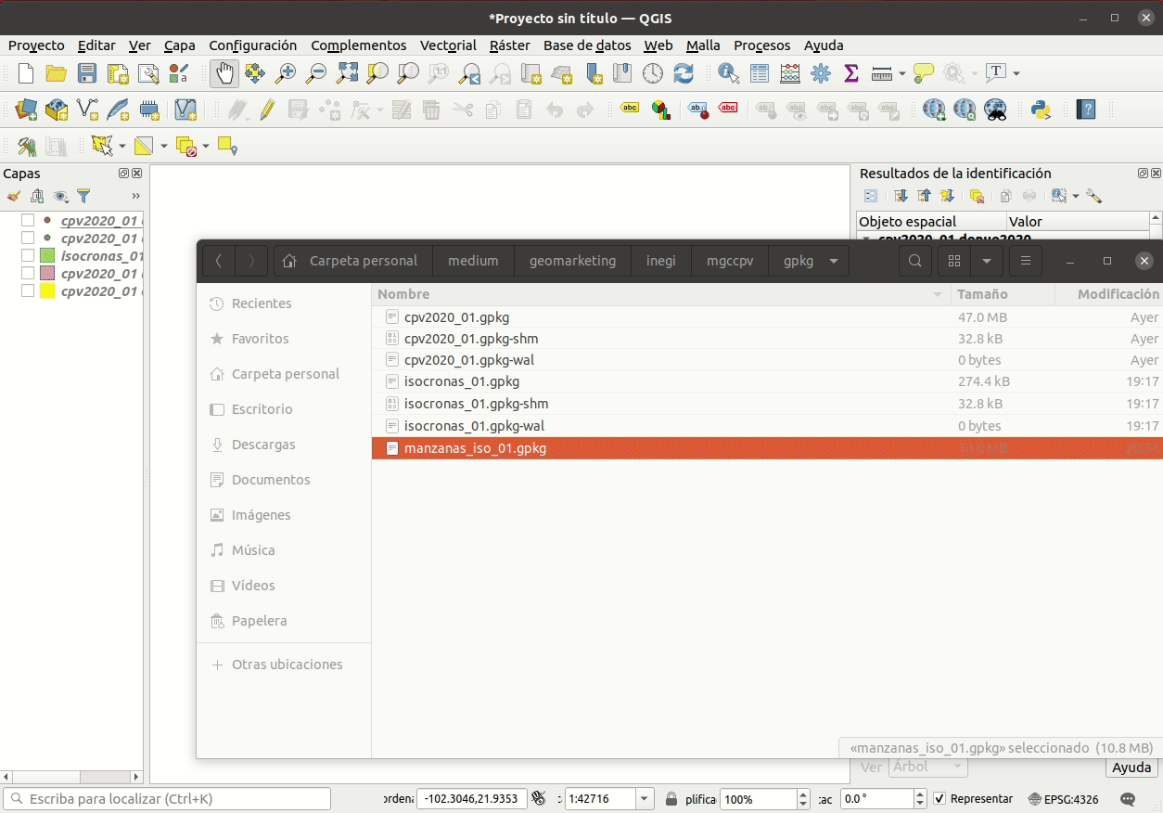Click the Zoom Out magnifier tool

tap(316, 73)
